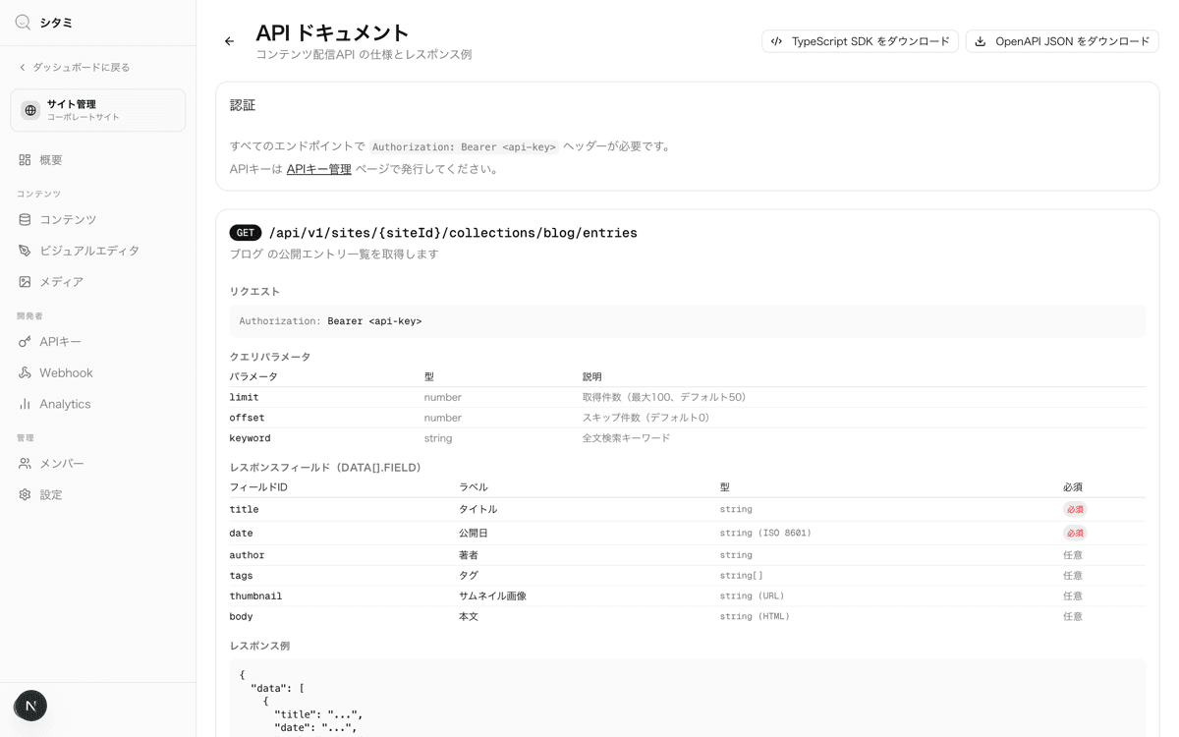Click the round N avatar badge
This screenshot has height=737, width=1179.
point(30,706)
